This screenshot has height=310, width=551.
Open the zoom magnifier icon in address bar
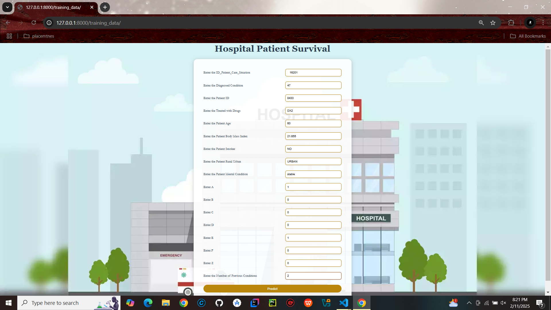point(481,23)
